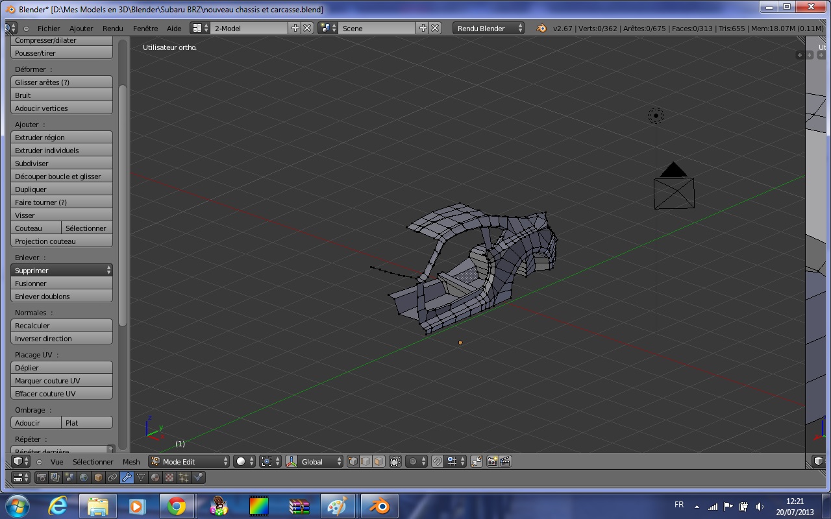Open the 3D view editor type selector

coord(21,461)
